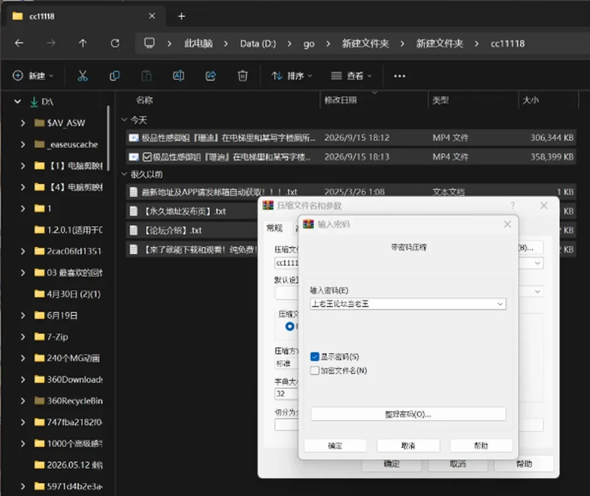The image size is (590, 496).
Task: Click the 7-Zip folder icon
Action: point(39,337)
